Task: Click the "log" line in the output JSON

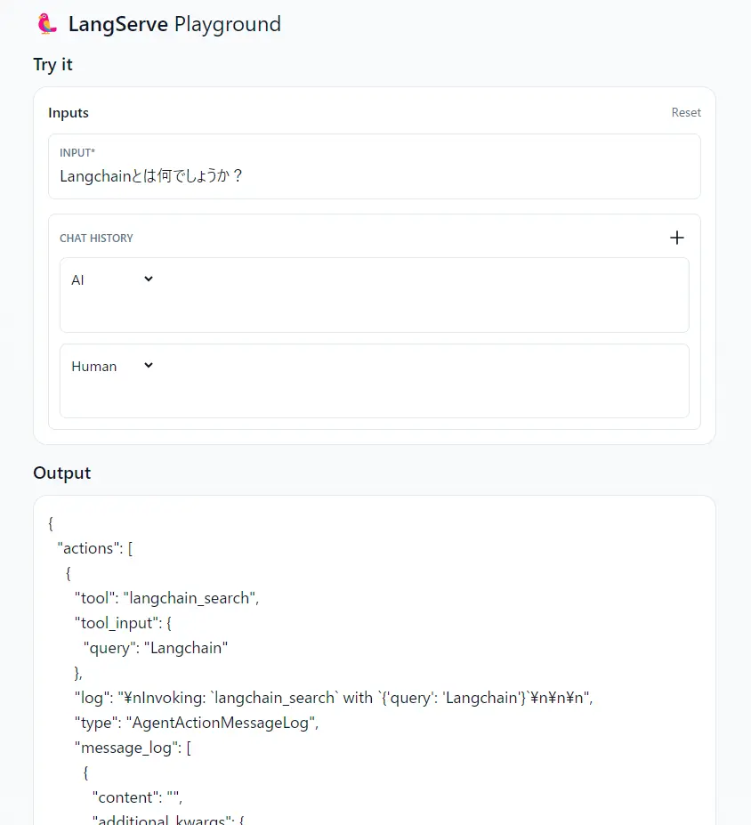Action: tap(333, 698)
